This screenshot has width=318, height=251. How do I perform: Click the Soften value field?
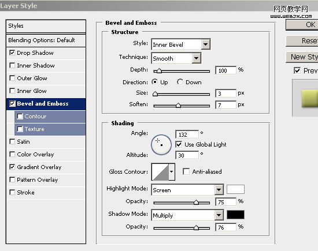[225, 105]
